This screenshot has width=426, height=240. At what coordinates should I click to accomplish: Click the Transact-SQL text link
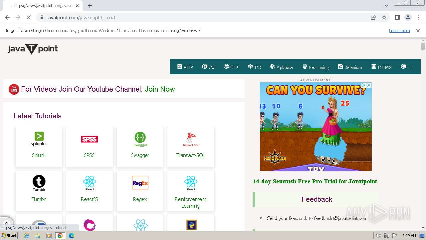pos(191,155)
